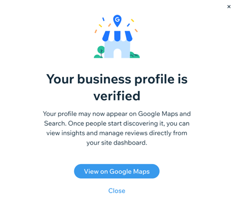Click the yellow confetti piece near top right

pos(132,20)
